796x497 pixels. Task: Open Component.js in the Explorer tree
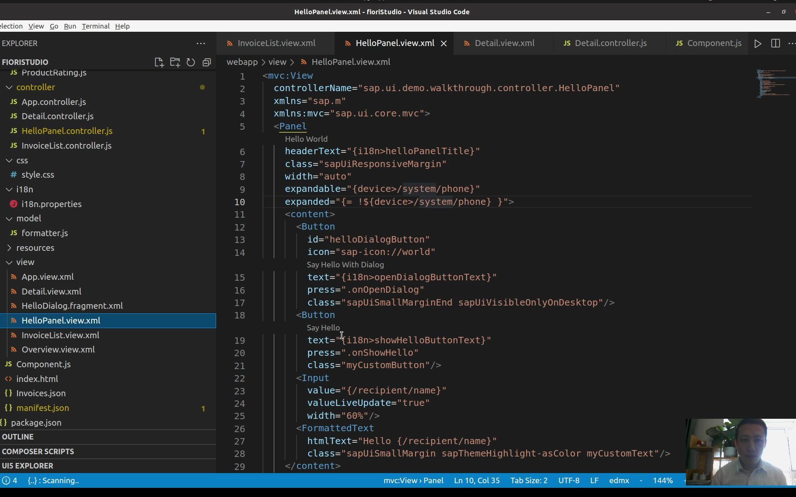tap(43, 364)
